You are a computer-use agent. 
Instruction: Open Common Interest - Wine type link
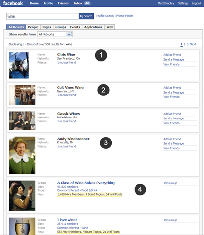pyautogui.click(x=72, y=228)
